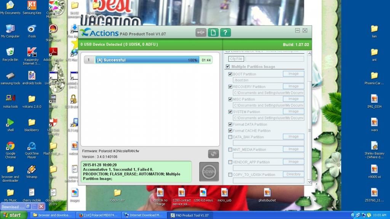Click the USB connection icon in PAD Product Tool

(201, 33)
